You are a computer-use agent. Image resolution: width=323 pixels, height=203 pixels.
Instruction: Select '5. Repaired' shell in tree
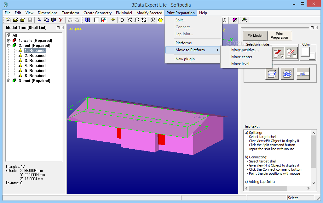coord(35,71)
